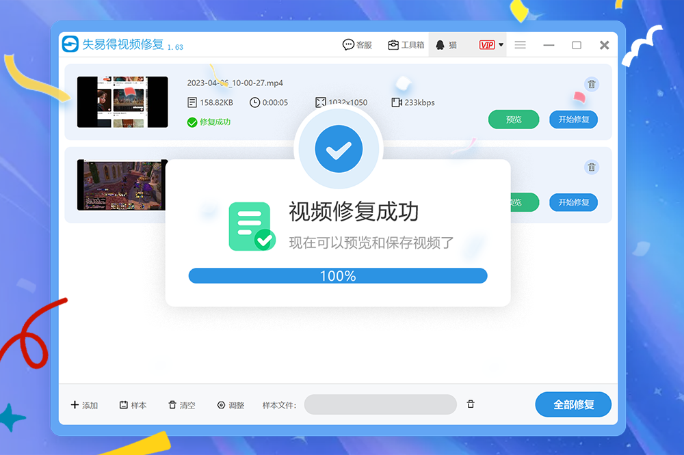The height and width of the screenshot is (455, 684).
Task: Click the QQ penguin account icon
Action: [x=440, y=45]
